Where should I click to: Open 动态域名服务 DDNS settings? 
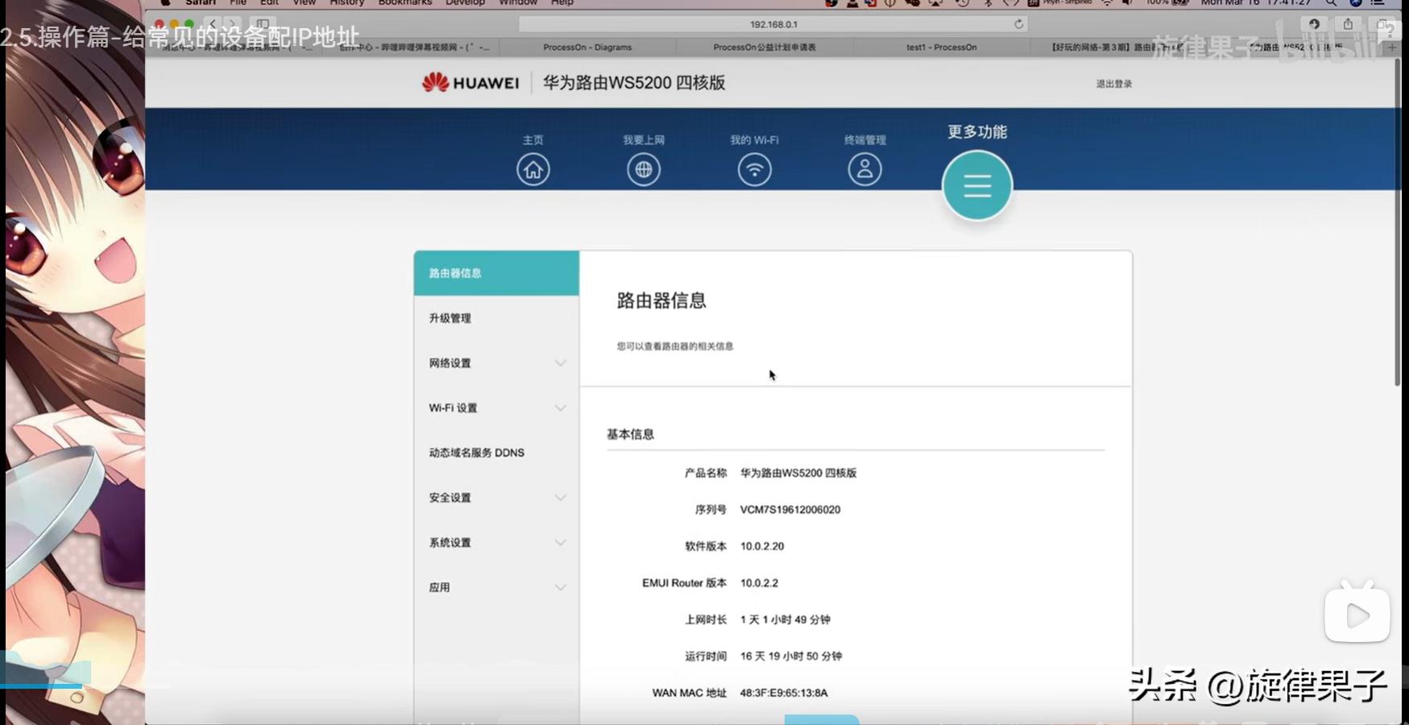475,452
